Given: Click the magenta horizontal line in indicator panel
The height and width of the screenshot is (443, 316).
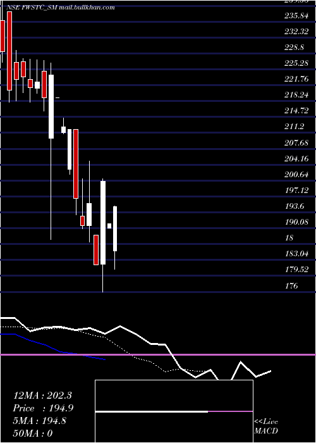Looking at the screenshot, I should pyautogui.click(x=158, y=354).
